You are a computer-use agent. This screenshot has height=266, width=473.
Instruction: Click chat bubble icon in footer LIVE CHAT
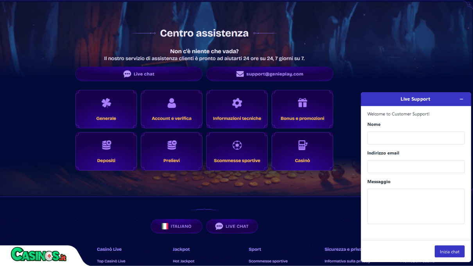click(219, 226)
